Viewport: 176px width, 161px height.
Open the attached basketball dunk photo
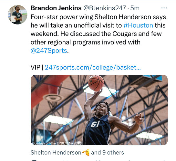(99, 110)
